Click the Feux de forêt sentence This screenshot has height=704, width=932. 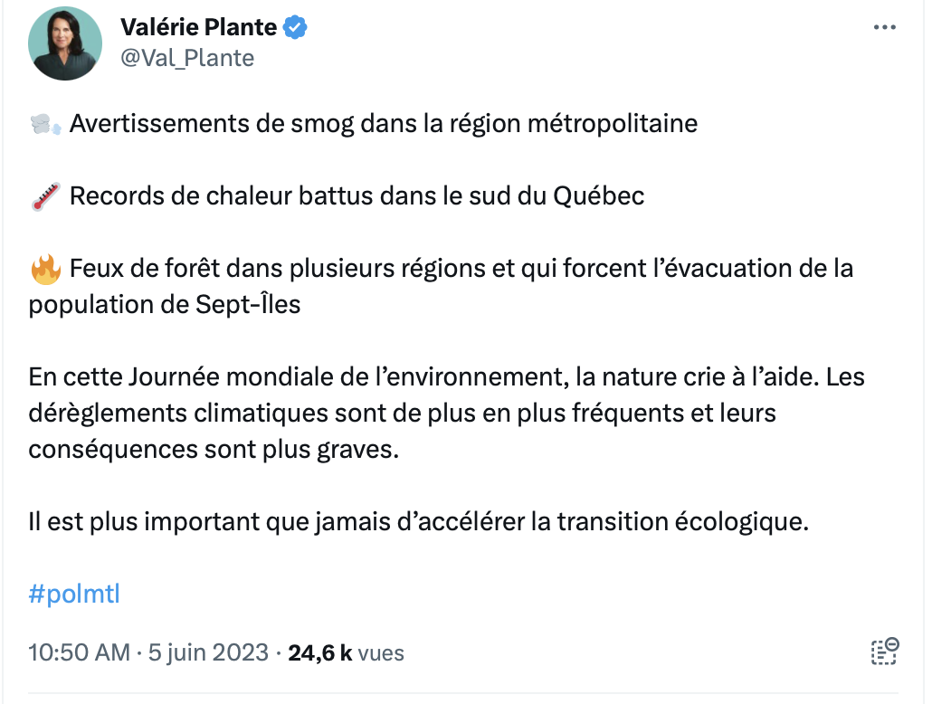point(441,287)
